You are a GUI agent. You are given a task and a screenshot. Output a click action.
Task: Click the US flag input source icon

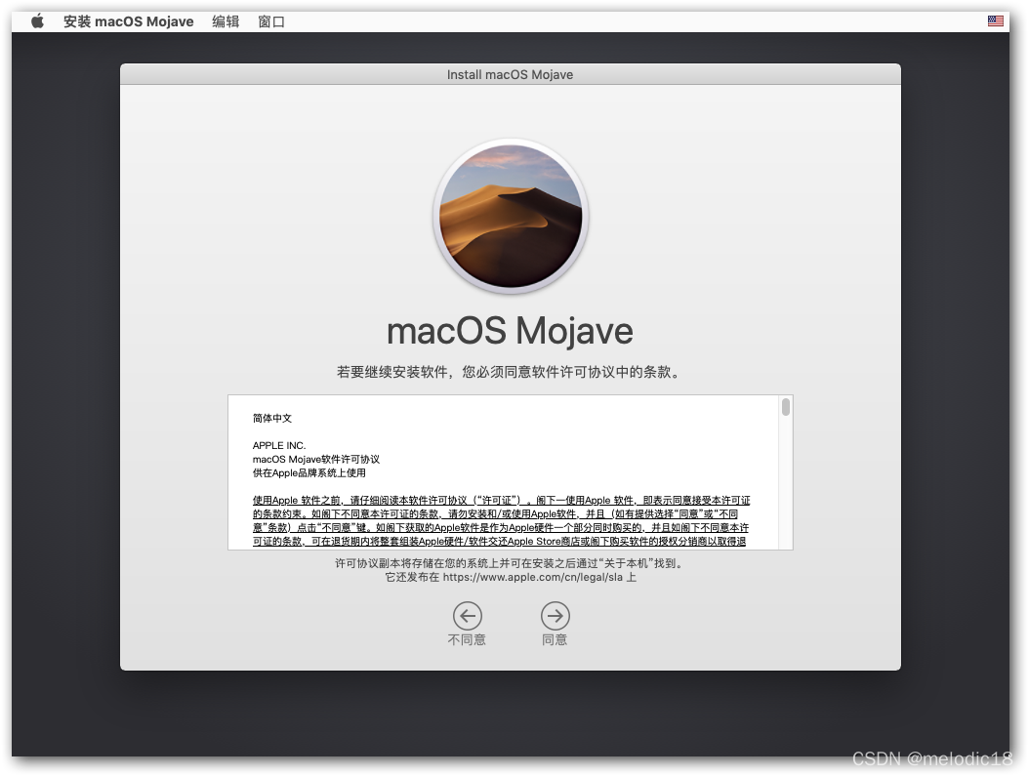click(996, 21)
